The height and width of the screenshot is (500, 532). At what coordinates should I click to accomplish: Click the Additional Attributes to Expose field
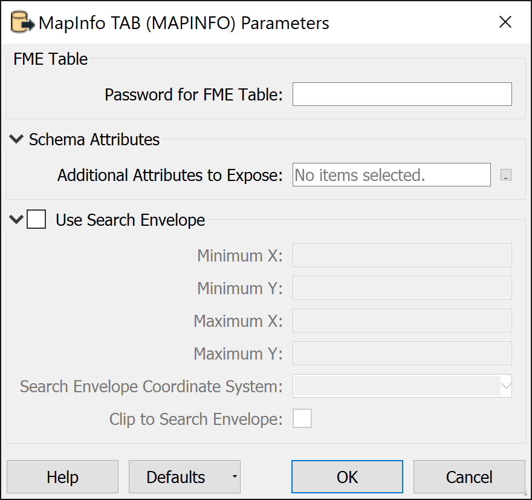[x=392, y=174]
